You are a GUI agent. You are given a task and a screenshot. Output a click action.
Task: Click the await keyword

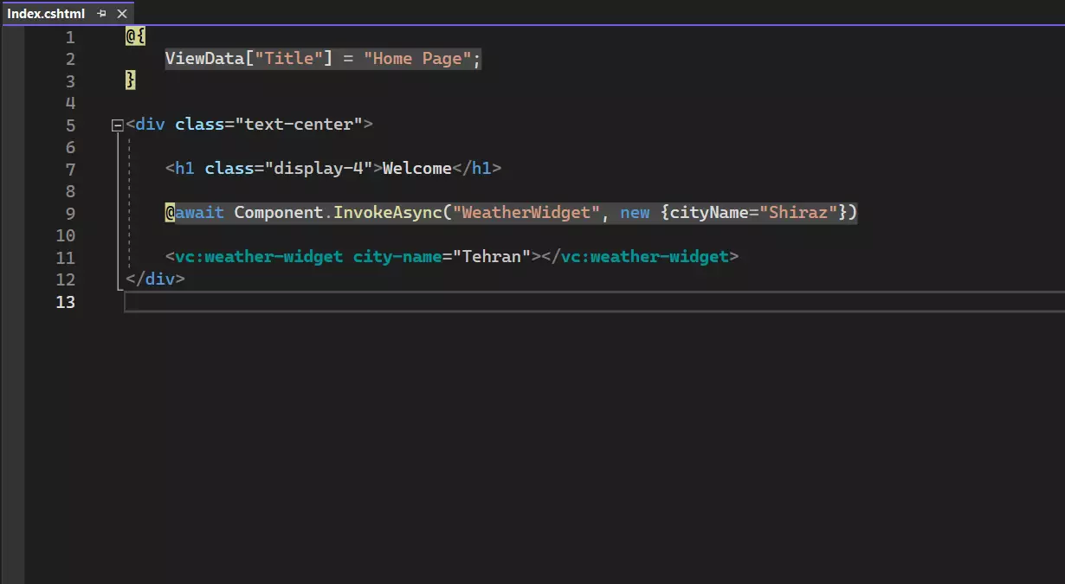pos(199,213)
